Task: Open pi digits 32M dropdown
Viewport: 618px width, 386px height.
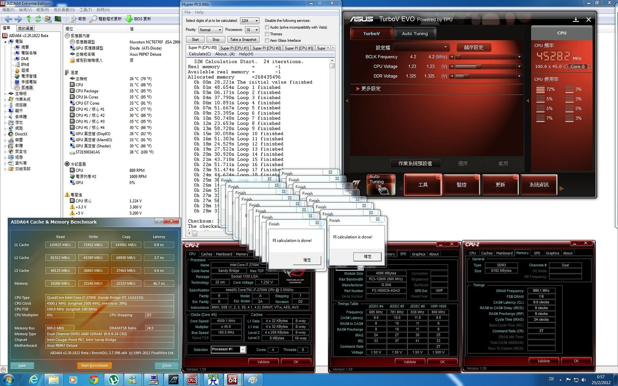Action: tap(249, 21)
